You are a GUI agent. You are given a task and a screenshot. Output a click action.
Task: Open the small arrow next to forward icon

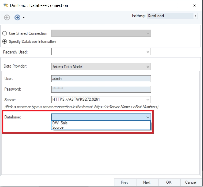pyautogui.click(x=24, y=18)
